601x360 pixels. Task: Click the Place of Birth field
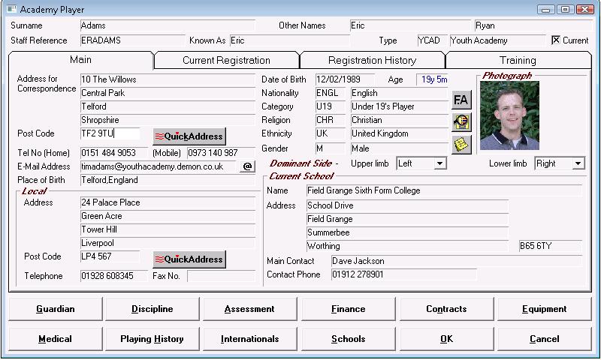click(168, 180)
